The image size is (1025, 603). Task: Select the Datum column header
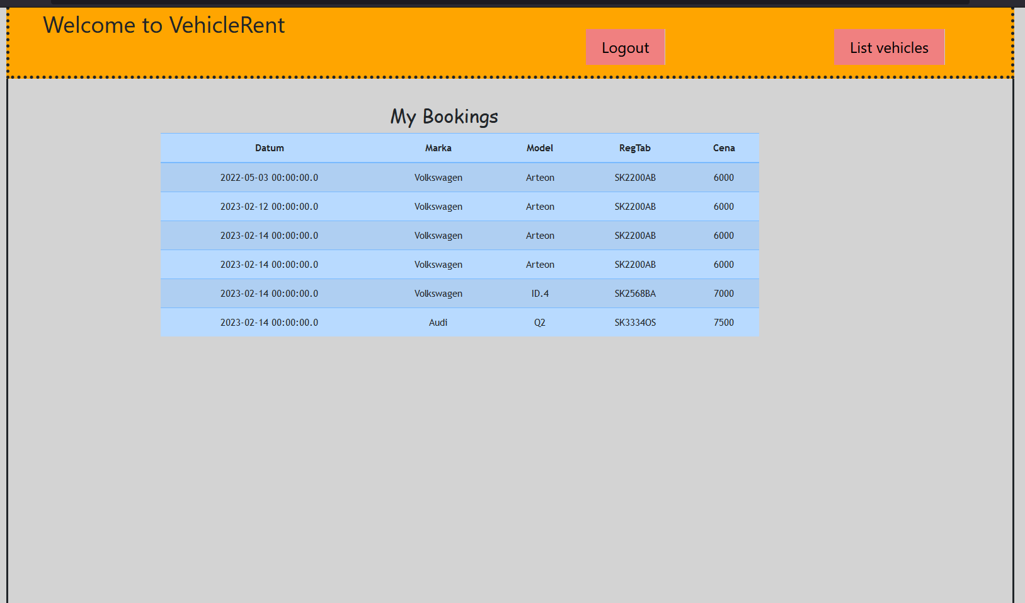point(269,148)
